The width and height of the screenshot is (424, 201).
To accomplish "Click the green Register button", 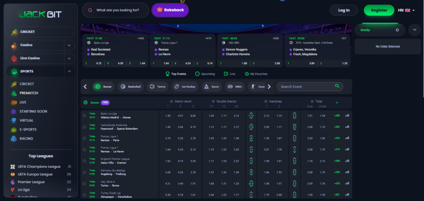I will pos(379,10).
